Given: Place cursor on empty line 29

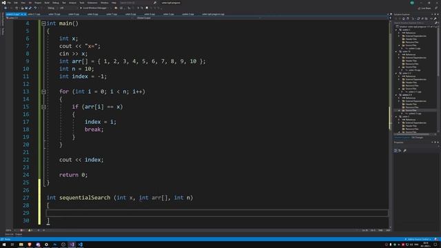Looking at the screenshot, I should [217, 213].
